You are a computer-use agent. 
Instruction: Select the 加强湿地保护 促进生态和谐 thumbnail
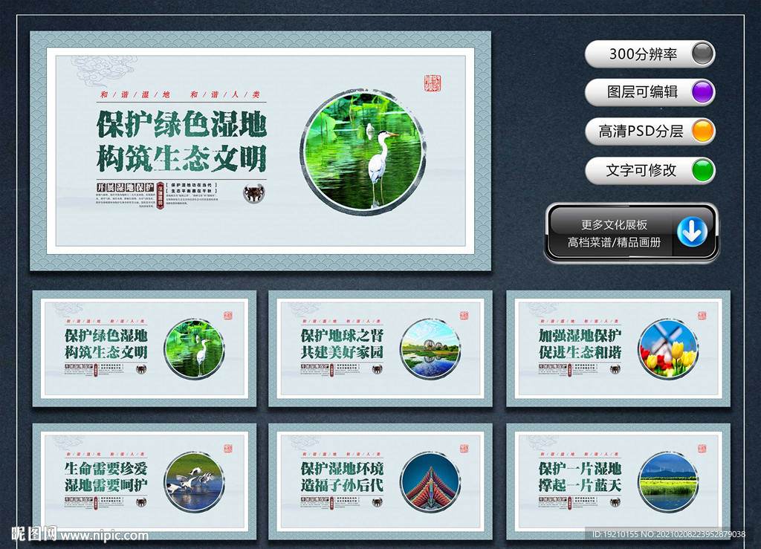tap(618, 348)
